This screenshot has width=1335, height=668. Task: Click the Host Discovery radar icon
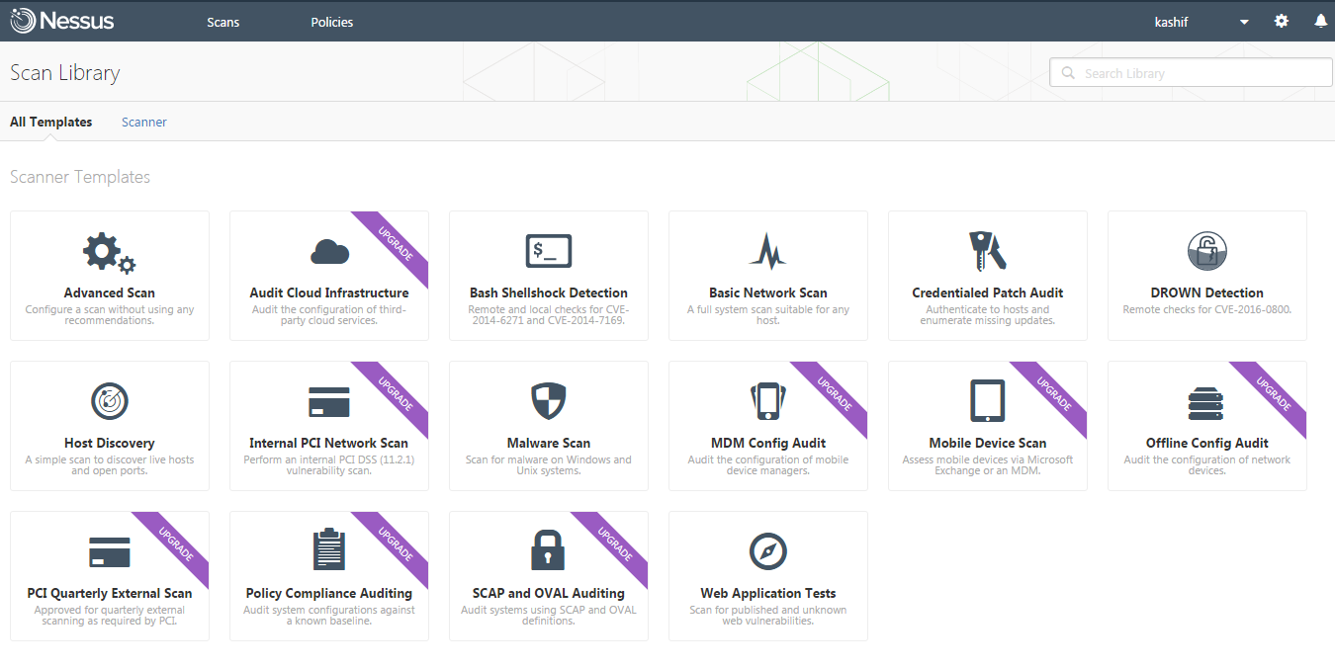[110, 401]
